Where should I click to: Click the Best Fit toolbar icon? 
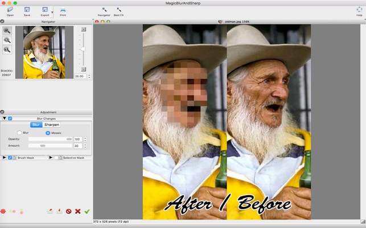(x=118, y=10)
